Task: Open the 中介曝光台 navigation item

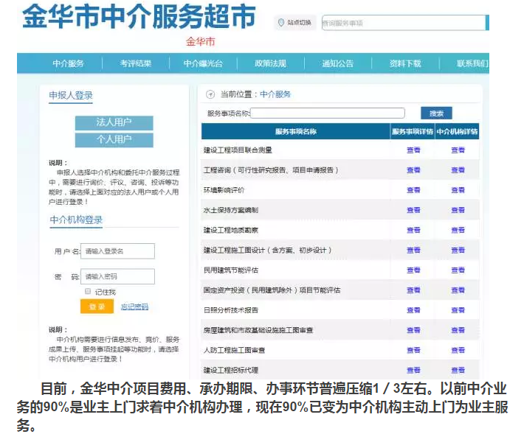Action: coord(203,63)
